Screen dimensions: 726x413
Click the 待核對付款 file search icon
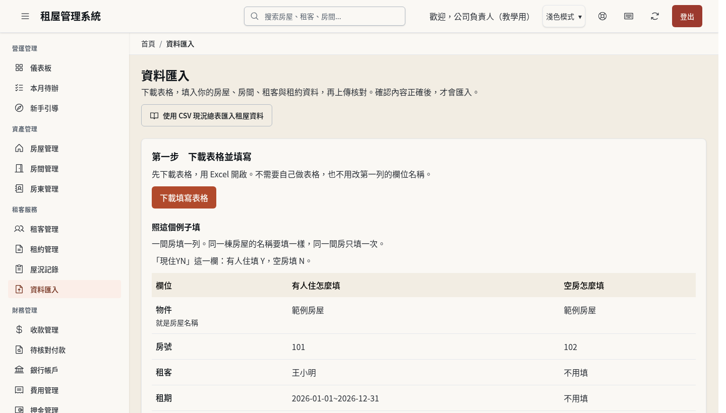(x=19, y=350)
